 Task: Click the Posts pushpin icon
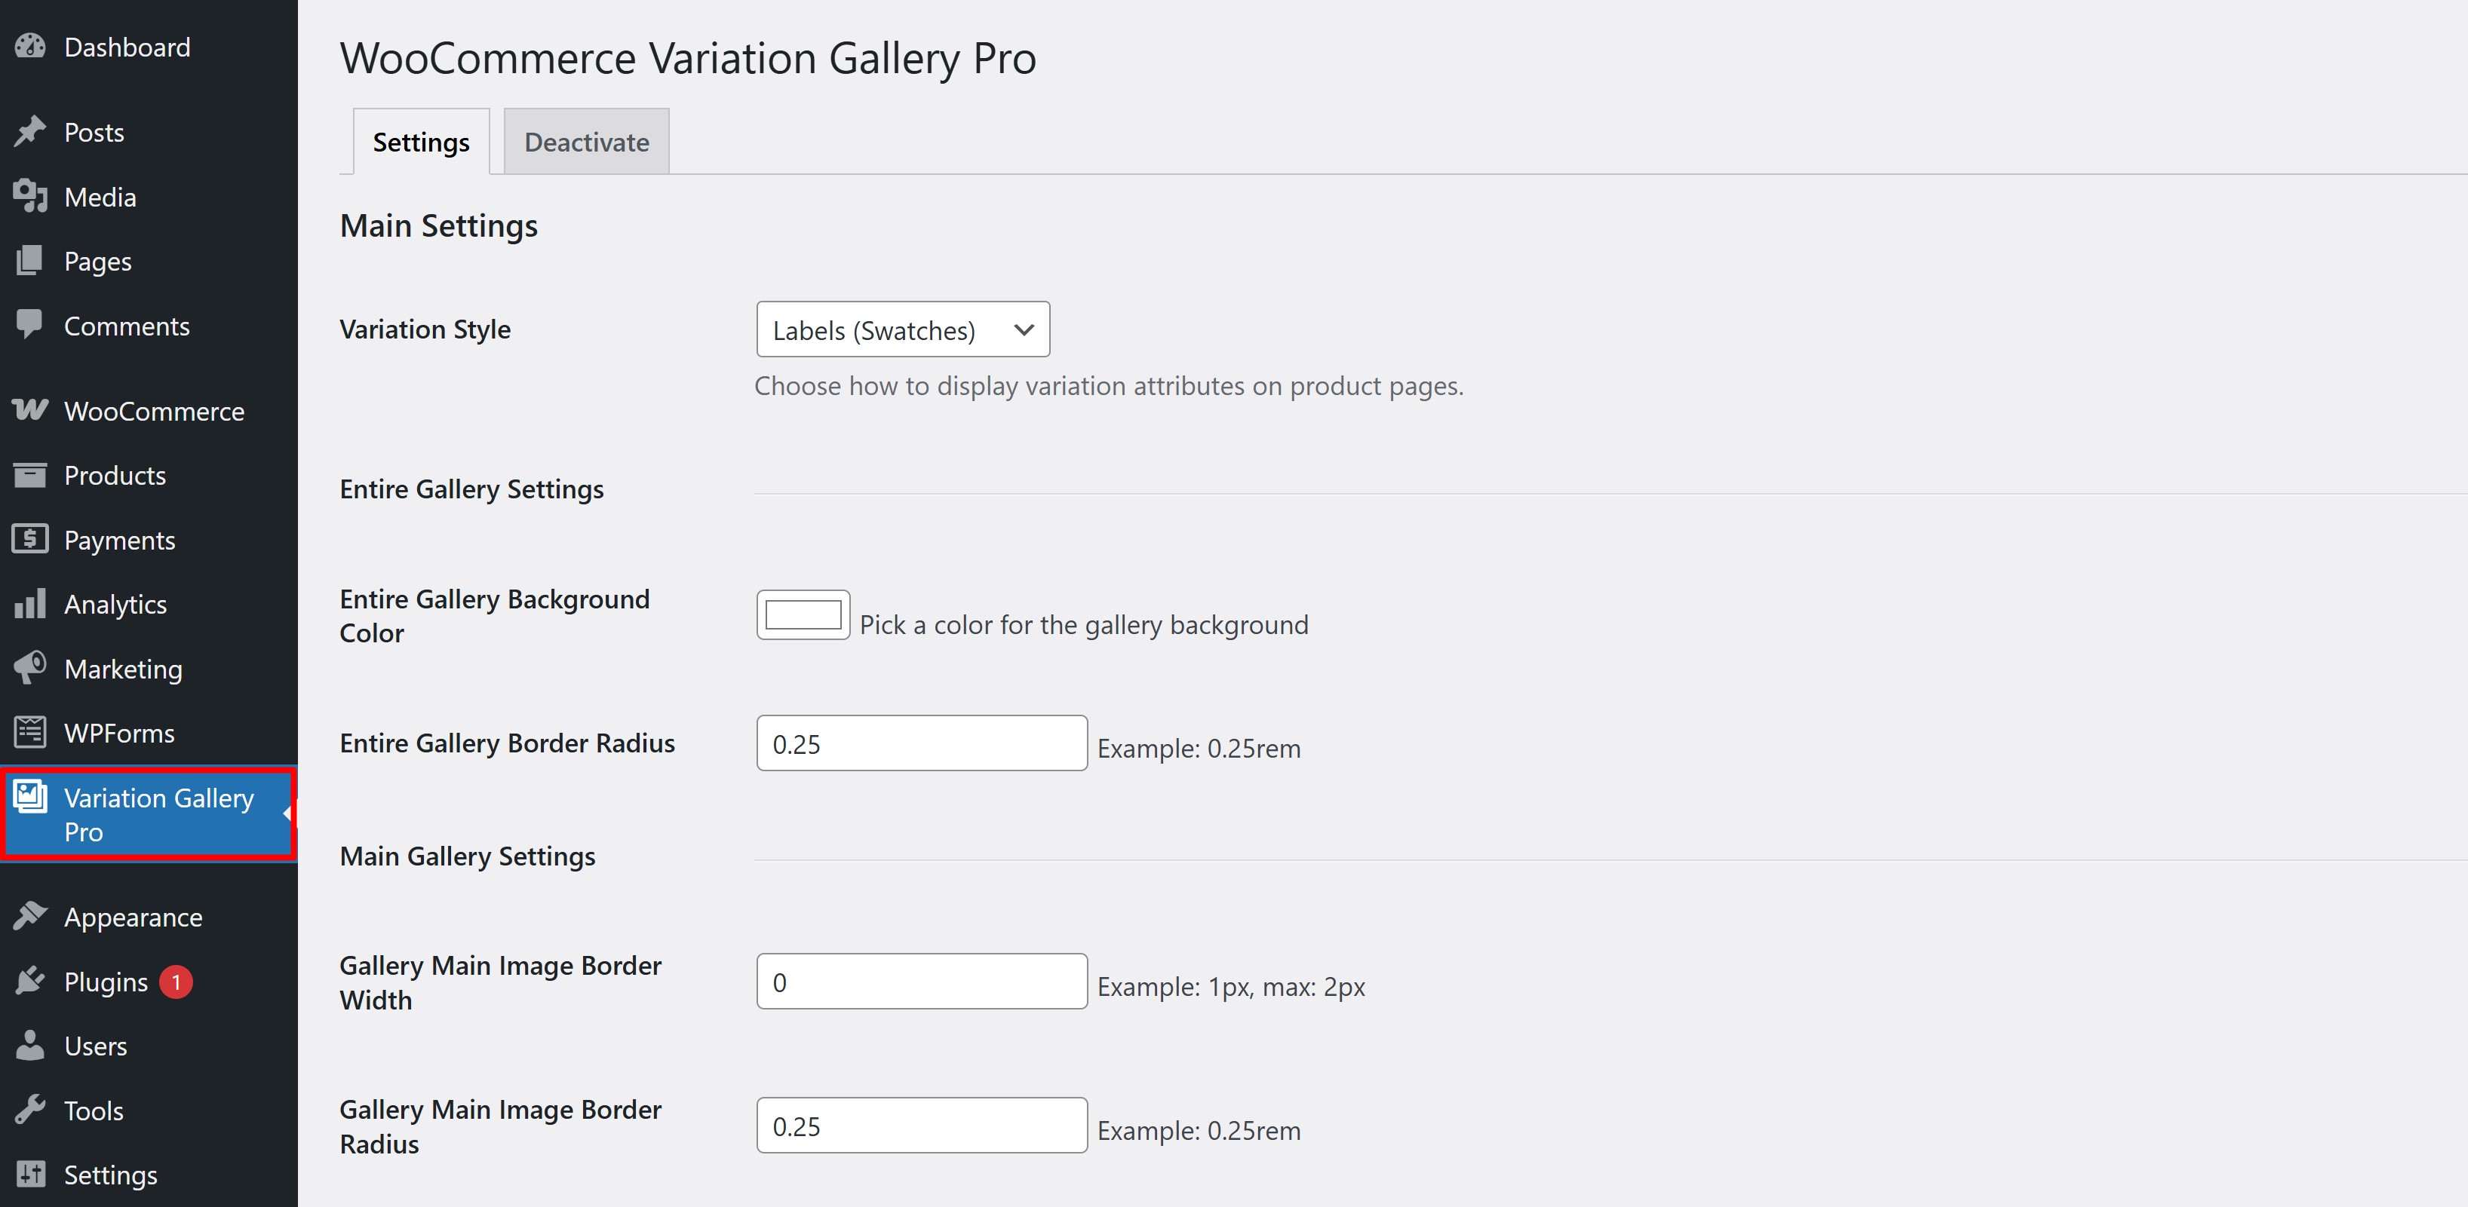[x=31, y=131]
